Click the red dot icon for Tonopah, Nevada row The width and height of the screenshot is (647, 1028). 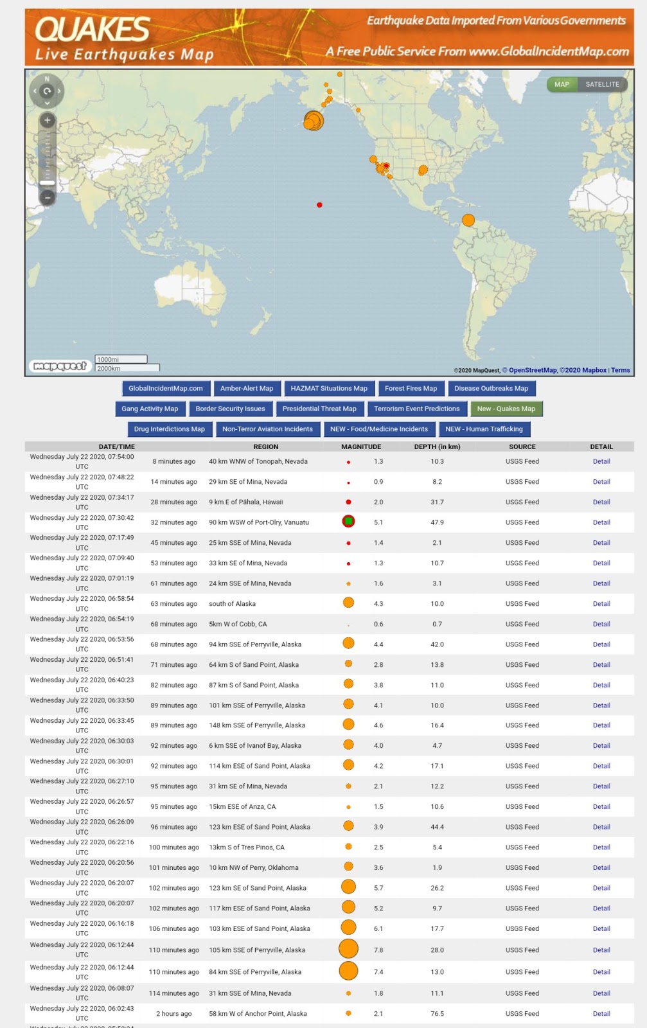click(x=348, y=462)
